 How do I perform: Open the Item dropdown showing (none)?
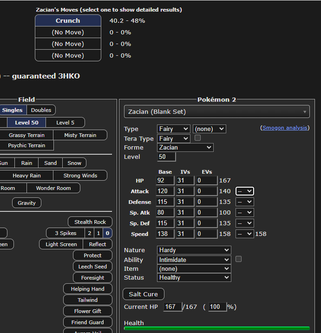(194, 268)
